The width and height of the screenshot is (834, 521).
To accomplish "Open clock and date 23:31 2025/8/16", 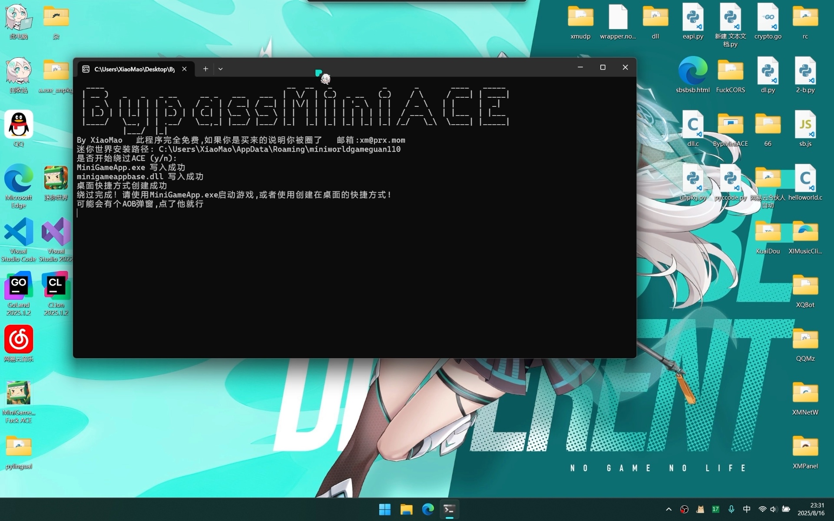I will 811,509.
